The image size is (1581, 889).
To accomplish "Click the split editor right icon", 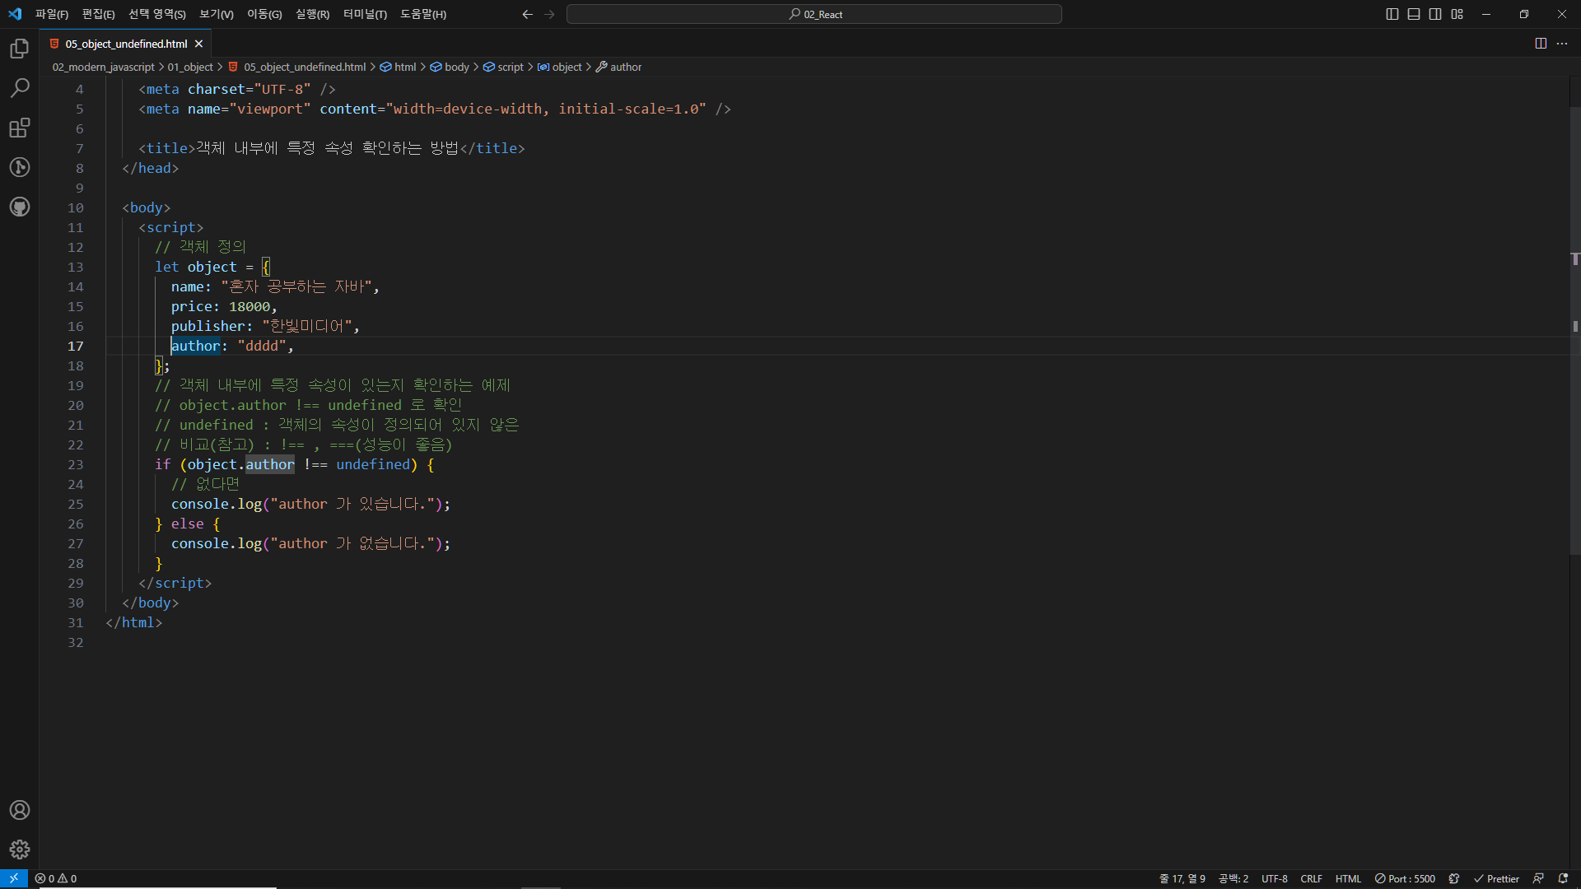I will tap(1541, 44).
